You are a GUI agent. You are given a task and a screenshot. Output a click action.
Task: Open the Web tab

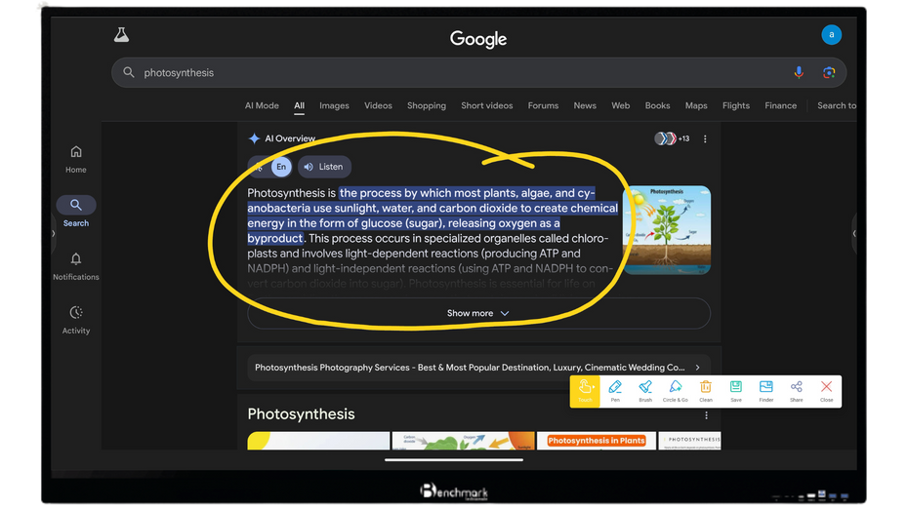pyautogui.click(x=621, y=106)
